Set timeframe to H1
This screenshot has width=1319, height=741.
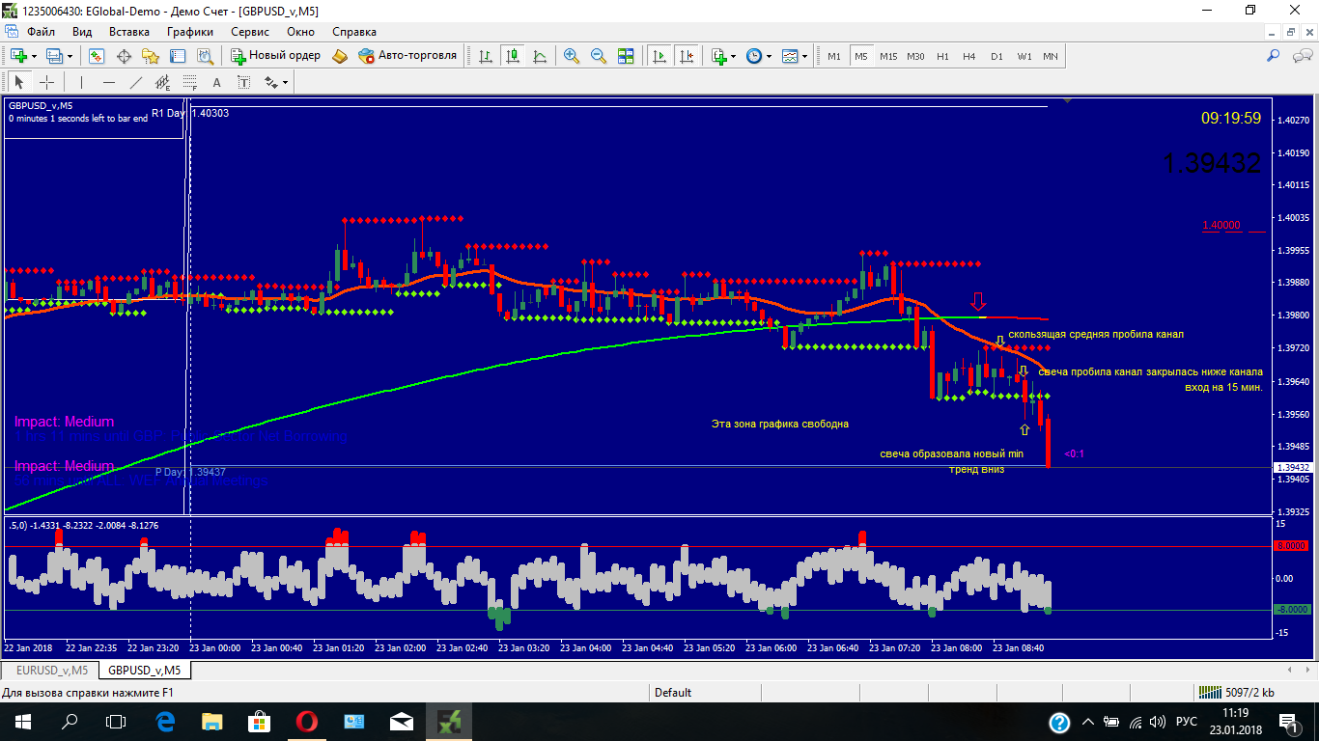(942, 56)
